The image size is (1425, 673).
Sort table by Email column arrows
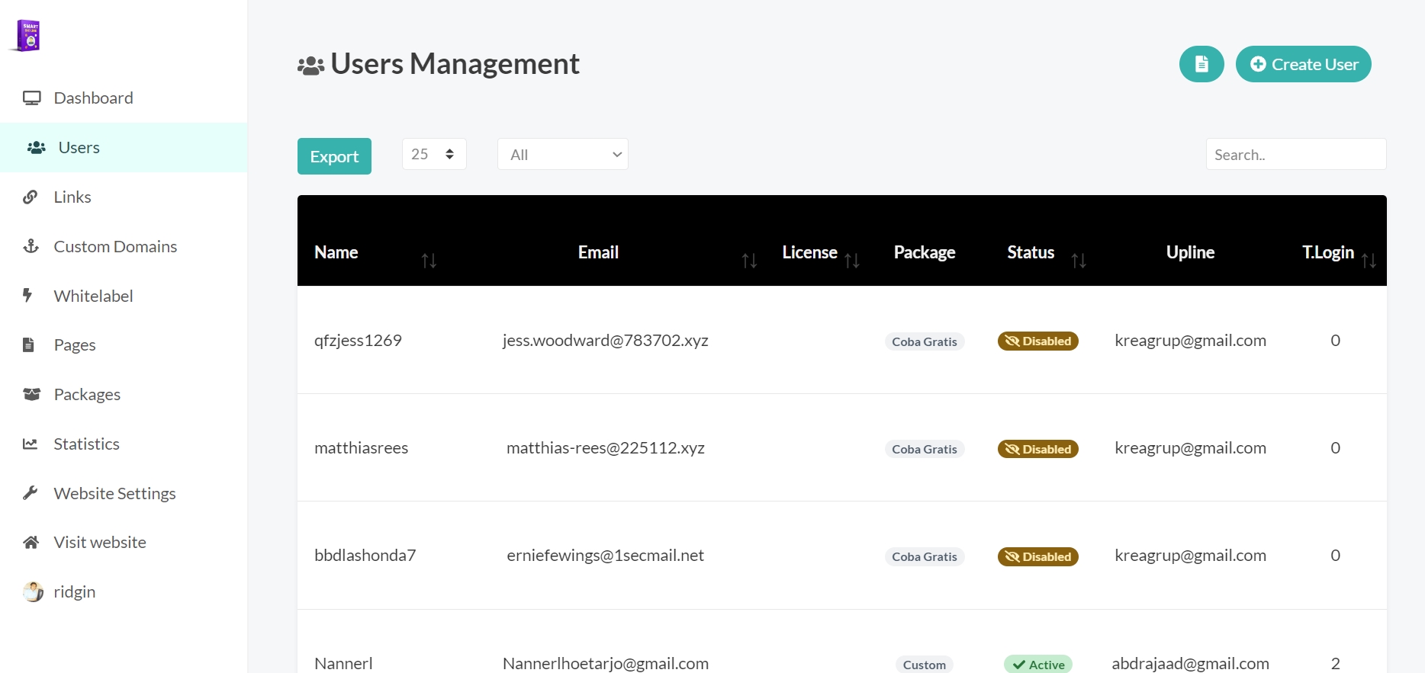pos(749,261)
